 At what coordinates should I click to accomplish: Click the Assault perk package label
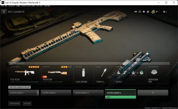(x=119, y=82)
